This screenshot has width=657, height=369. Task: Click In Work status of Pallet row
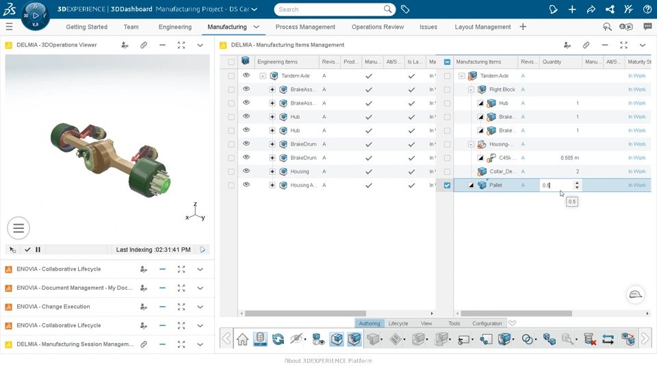(637, 185)
